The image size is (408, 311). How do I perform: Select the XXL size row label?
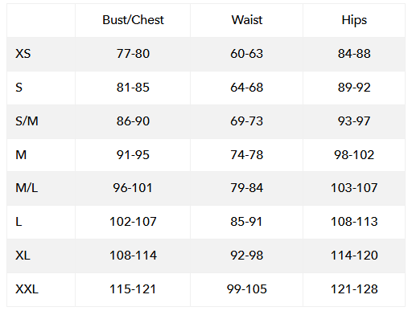[27, 289]
